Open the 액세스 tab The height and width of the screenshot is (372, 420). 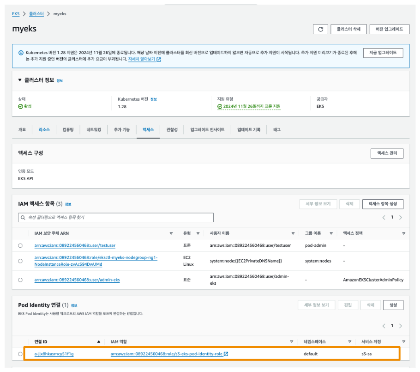(148, 129)
